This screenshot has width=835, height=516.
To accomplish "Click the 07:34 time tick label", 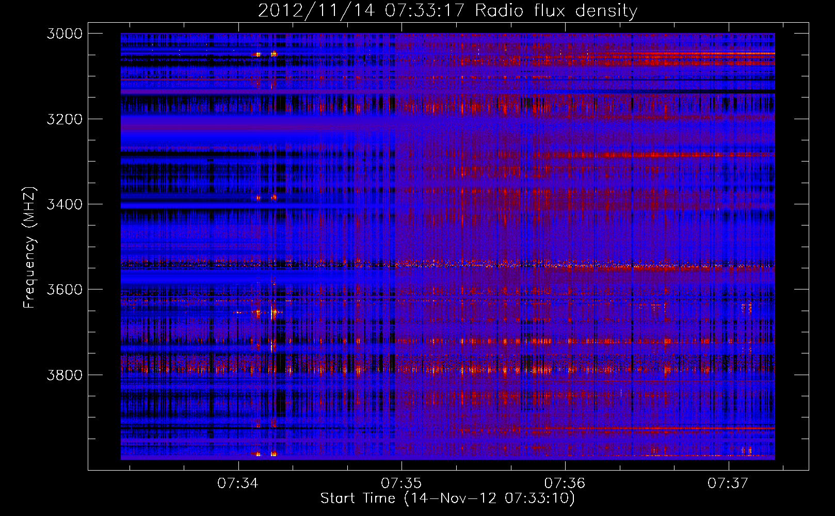I will coord(237,483).
